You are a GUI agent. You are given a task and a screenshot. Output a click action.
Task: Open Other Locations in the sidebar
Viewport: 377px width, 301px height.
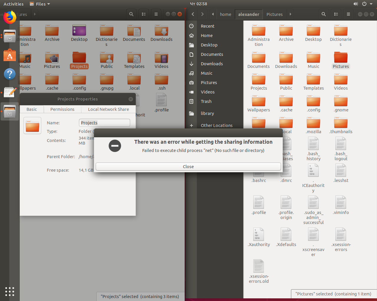pos(217,126)
